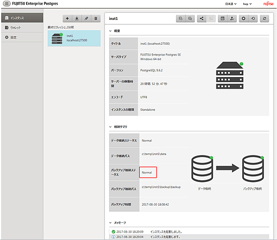This screenshot has width=277, height=240.
Task: Open the インスタンス sidebar tab
Action: pos(22,18)
